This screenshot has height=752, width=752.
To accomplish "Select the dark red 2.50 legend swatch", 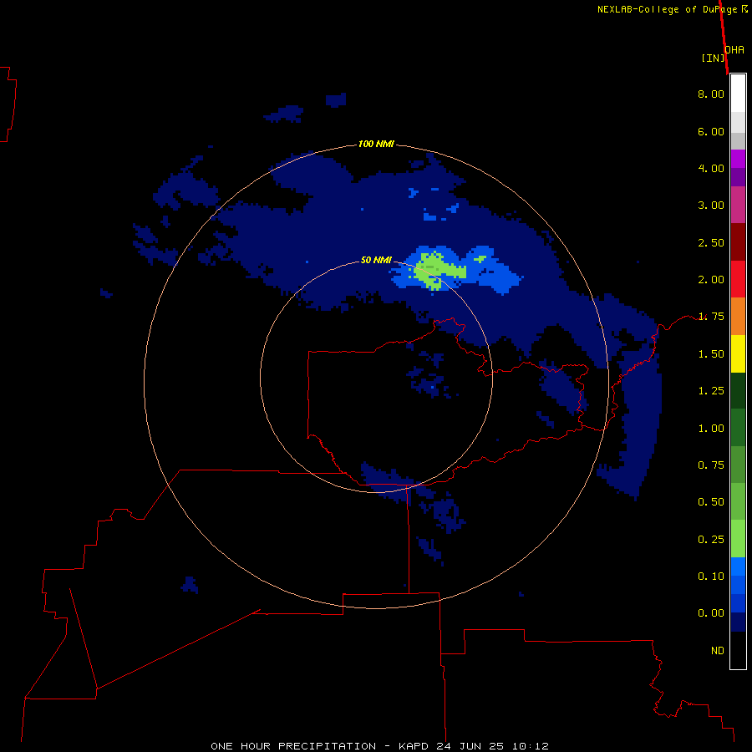I will [738, 242].
